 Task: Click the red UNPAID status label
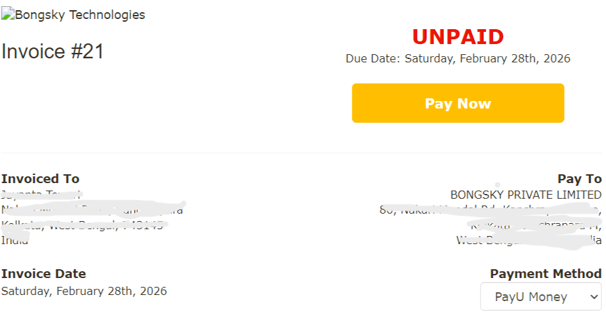tap(458, 37)
